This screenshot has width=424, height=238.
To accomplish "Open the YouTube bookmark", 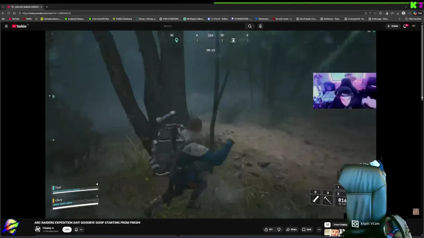I will pos(14,19).
